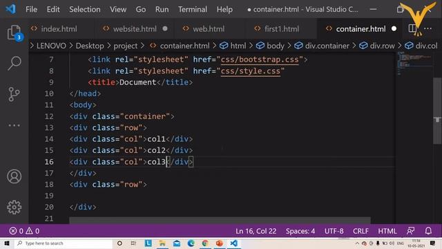Switch to the first1.html tab
Viewport: 442px width, 249px height.
[281, 29]
